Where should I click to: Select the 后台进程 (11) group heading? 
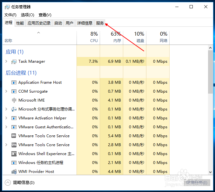21,73
